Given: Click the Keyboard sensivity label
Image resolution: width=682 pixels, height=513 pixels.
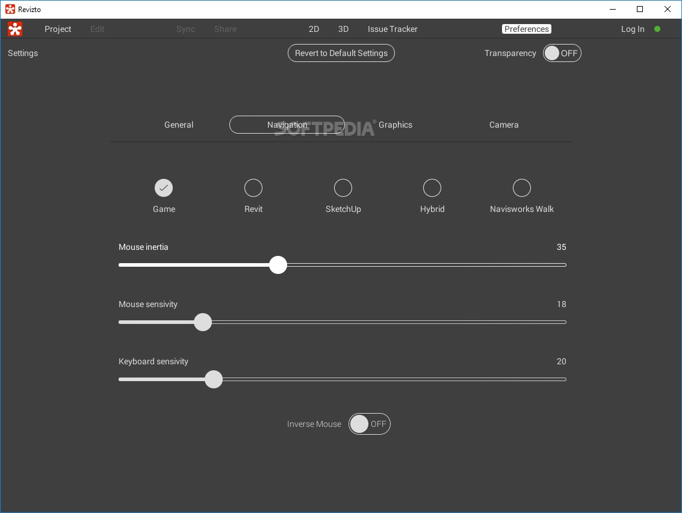Looking at the screenshot, I should [153, 362].
